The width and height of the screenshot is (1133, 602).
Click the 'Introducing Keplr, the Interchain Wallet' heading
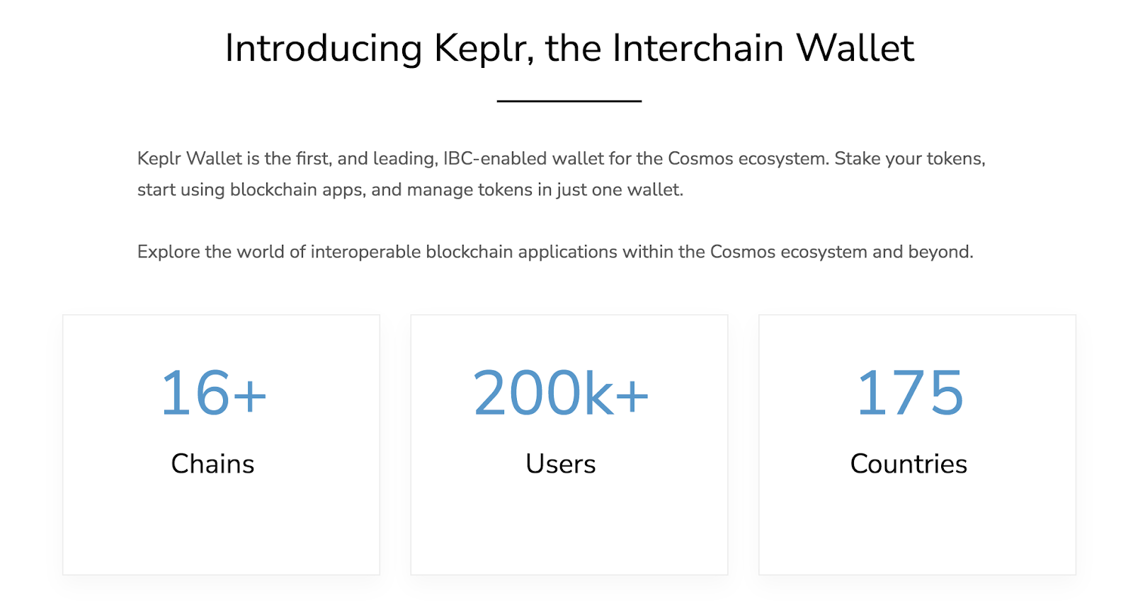pos(569,48)
